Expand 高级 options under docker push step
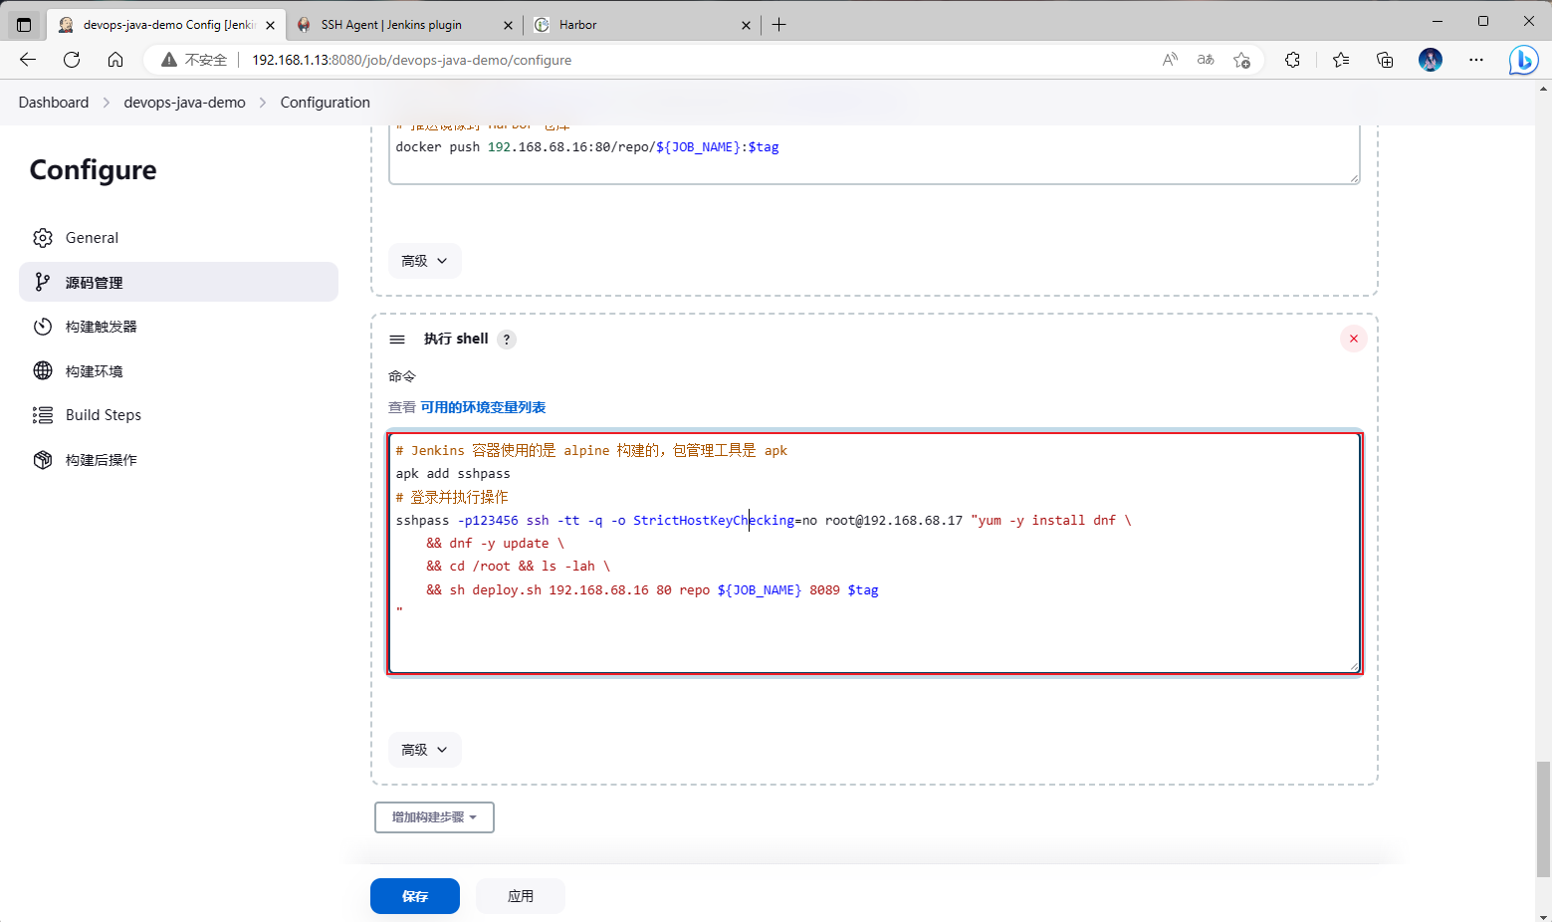 point(424,261)
